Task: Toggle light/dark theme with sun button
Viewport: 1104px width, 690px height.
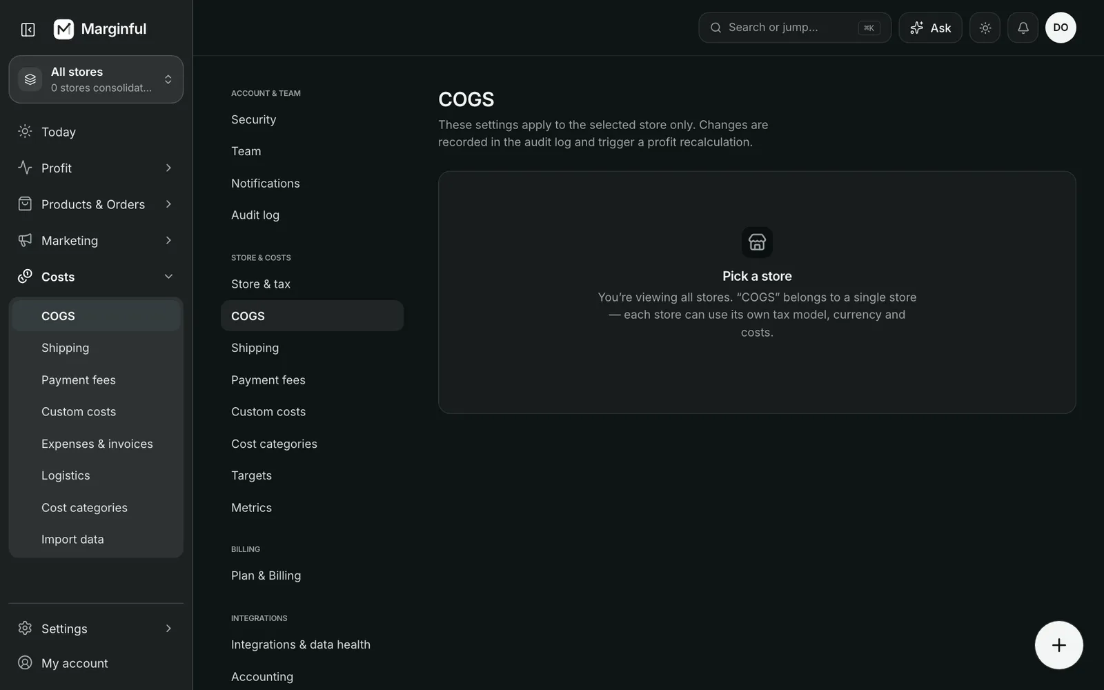Action: (x=985, y=28)
